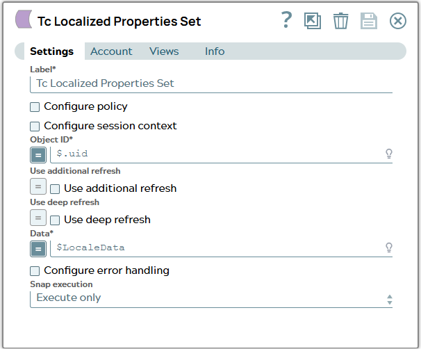Click the Snap execution label text
This screenshot has width=421, height=349.
pyautogui.click(x=61, y=284)
